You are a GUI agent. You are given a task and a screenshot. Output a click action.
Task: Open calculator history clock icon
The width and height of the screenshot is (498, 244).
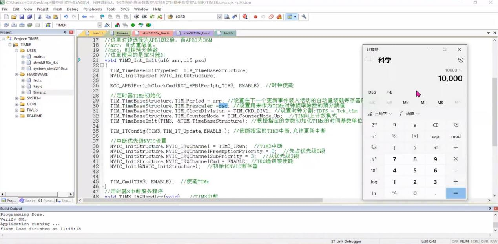pyautogui.click(x=460, y=60)
